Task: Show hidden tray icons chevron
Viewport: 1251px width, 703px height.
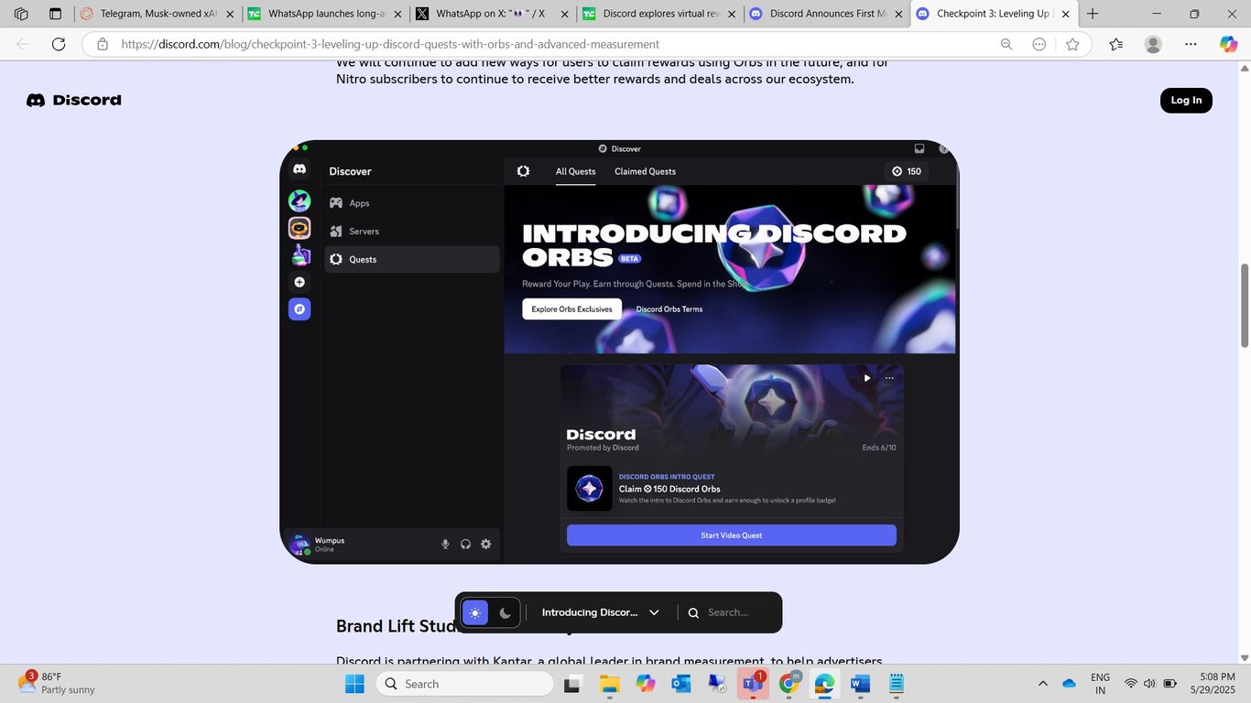Action: tap(1042, 684)
